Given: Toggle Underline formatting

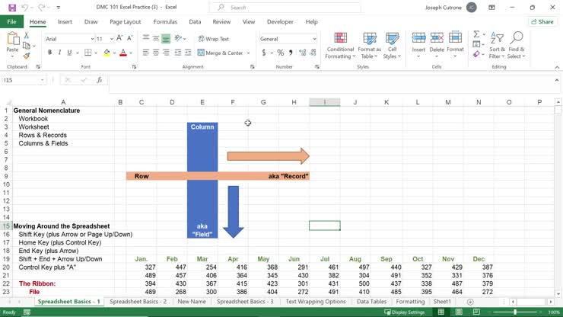Looking at the screenshot, I should pyautogui.click(x=69, y=53).
